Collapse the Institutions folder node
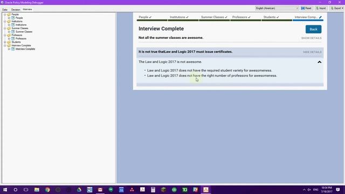This screenshot has width=345, height=194. [x=5, y=22]
